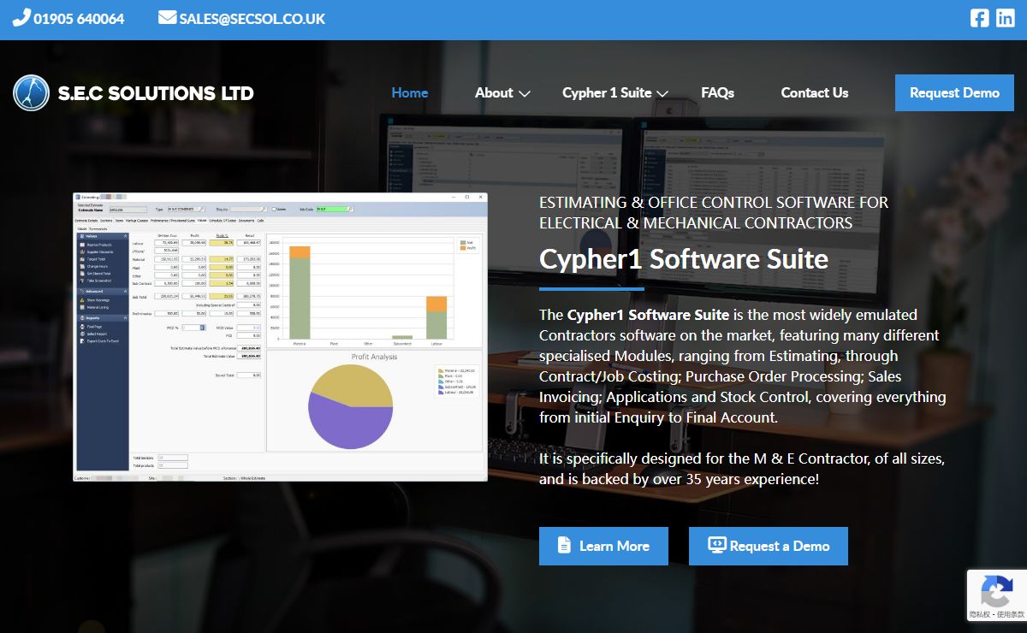Viewport: 1027px width, 633px height.
Task: Click the reCAPTCHA badge logo
Action: [x=997, y=591]
